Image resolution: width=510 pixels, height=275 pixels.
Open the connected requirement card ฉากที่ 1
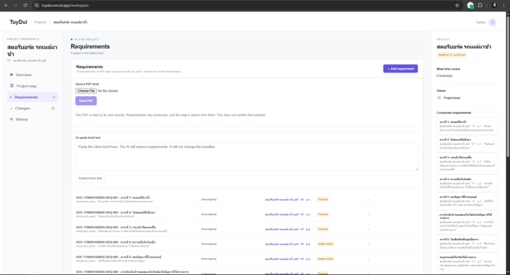(x=467, y=126)
